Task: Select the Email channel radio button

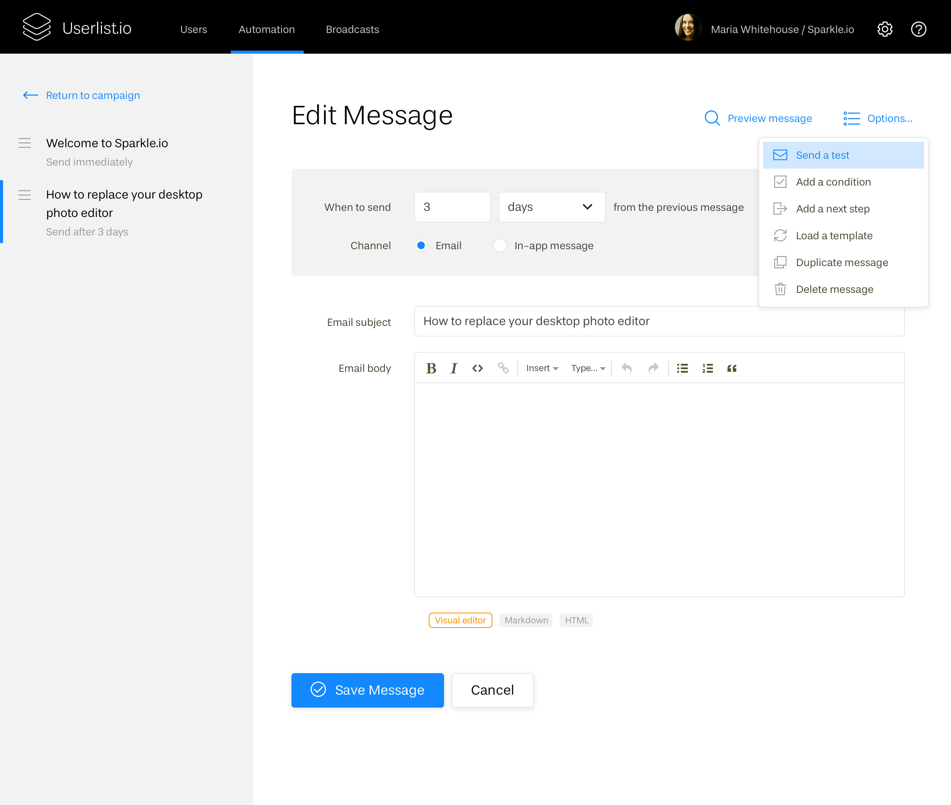Action: [420, 245]
